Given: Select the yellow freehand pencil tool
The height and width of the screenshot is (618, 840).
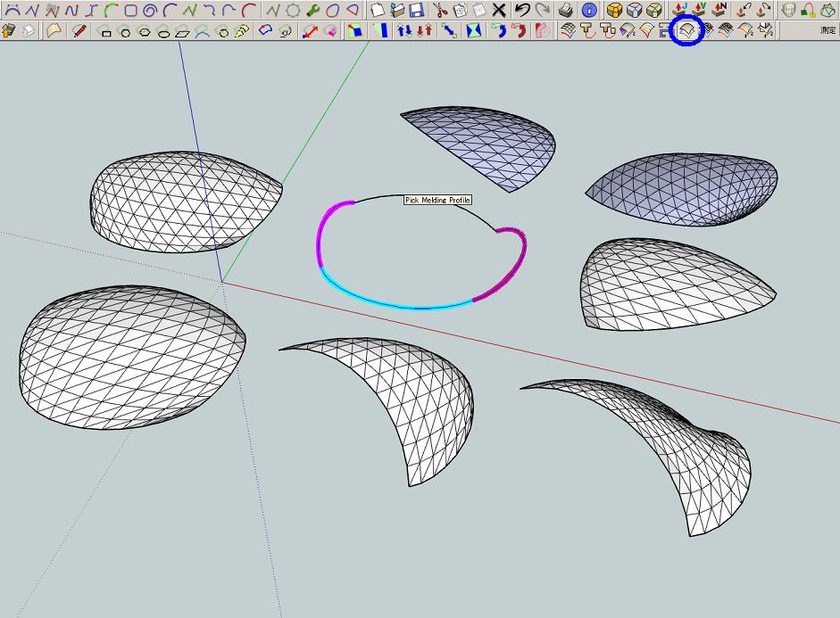Looking at the screenshot, I should coord(242,31).
